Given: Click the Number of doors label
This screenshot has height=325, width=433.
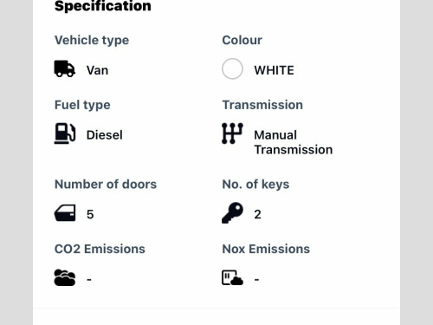Looking at the screenshot, I should pyautogui.click(x=106, y=185).
